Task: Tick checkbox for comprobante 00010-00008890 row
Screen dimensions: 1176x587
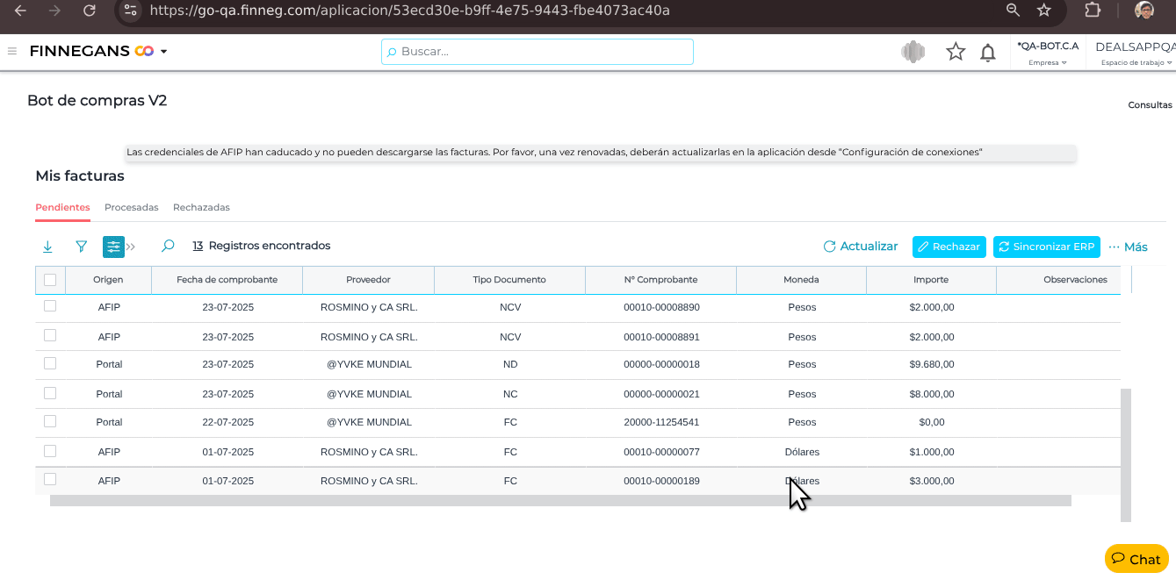Action: [50, 306]
